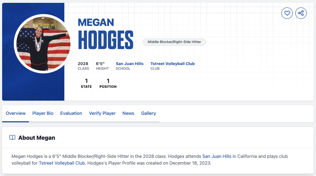Switch to the Overview tab
316x176 pixels.
(16, 113)
